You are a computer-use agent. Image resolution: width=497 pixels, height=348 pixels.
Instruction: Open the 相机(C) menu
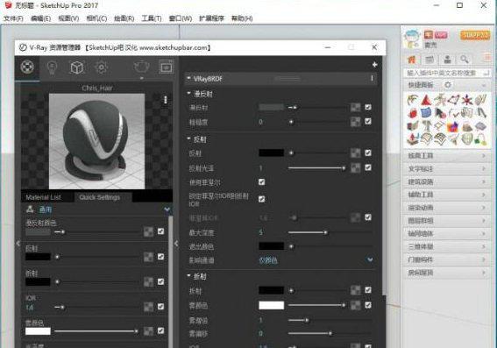pos(96,18)
